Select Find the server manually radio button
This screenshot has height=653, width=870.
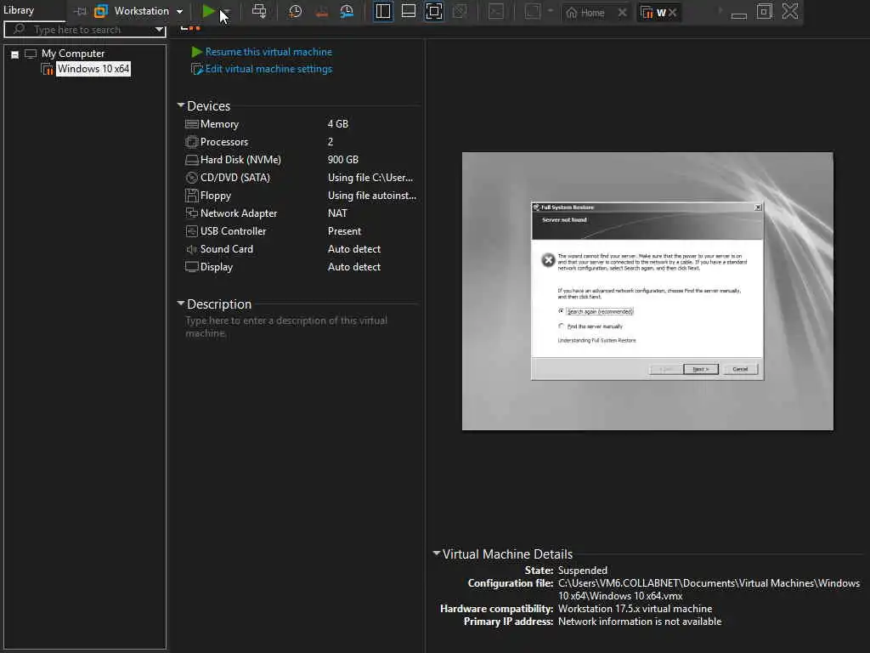pos(561,326)
